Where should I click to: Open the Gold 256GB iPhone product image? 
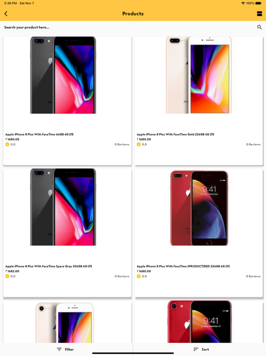tap(199, 75)
